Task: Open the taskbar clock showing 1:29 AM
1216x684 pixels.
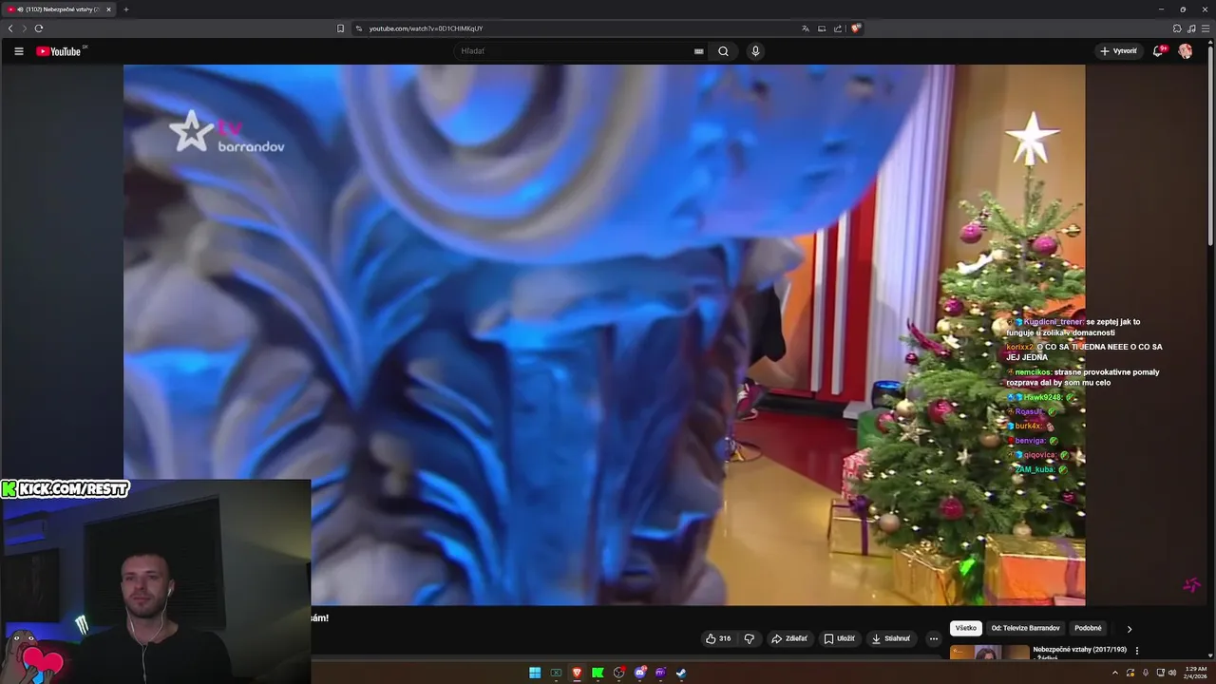Action: click(x=1196, y=673)
